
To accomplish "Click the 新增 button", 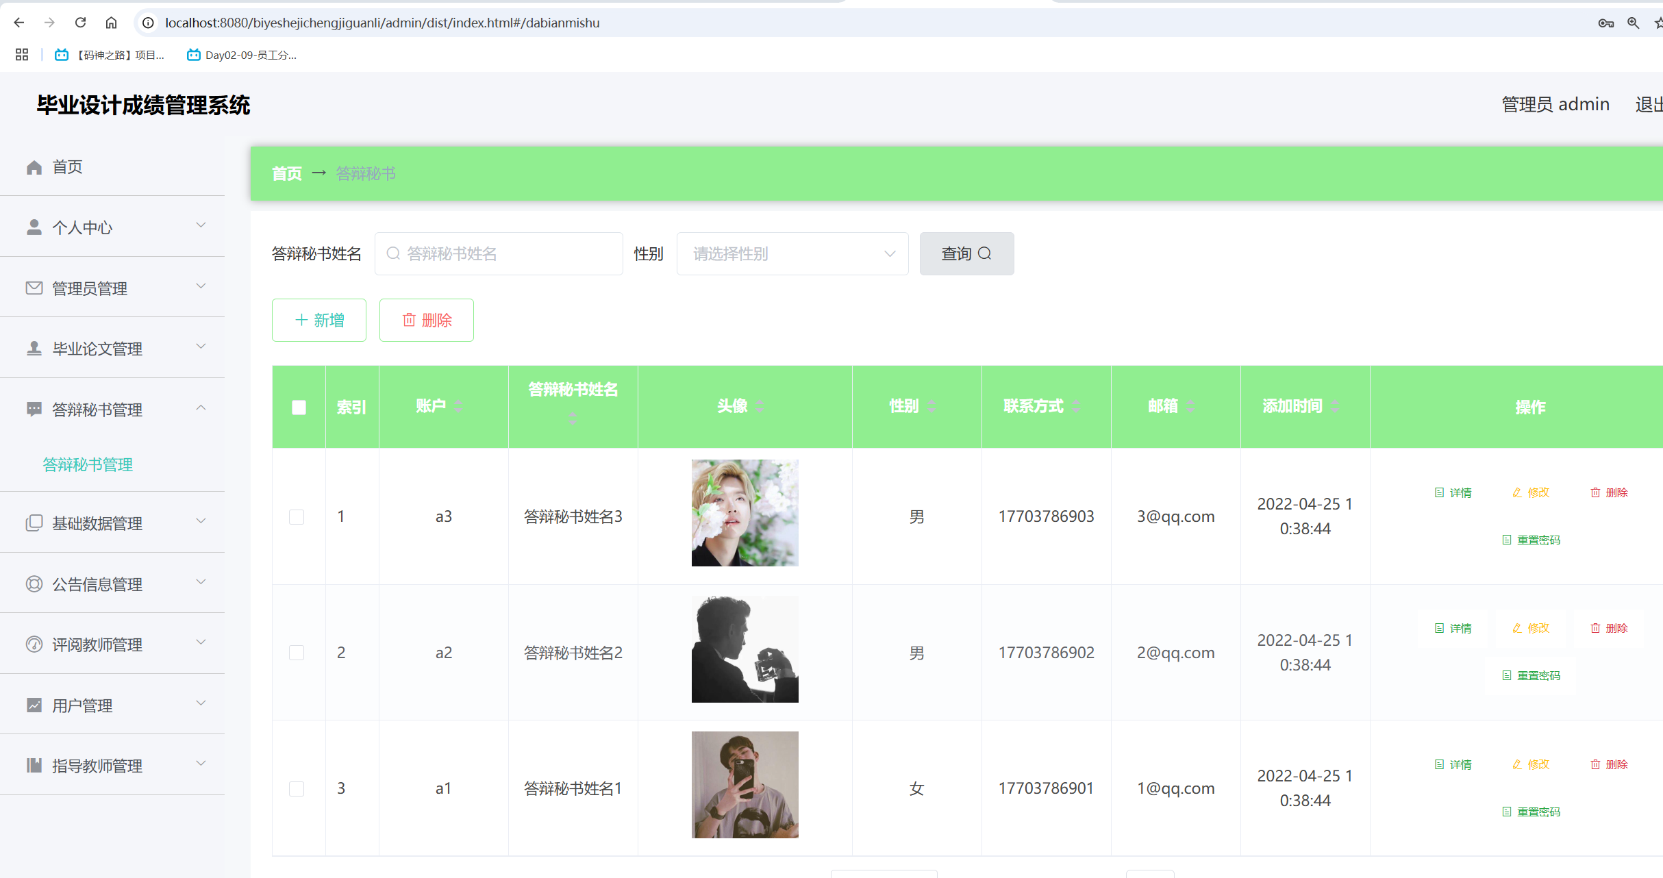I will [x=319, y=320].
